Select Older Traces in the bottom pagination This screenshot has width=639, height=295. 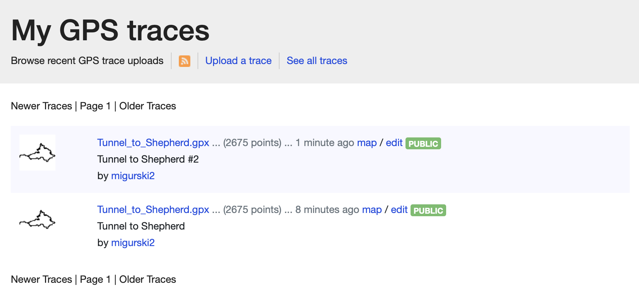pos(148,280)
